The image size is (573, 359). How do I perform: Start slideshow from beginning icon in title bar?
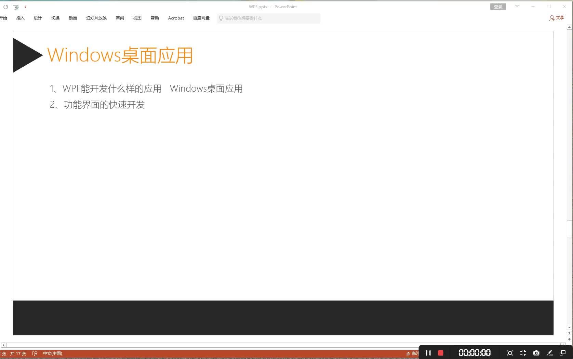(16, 7)
